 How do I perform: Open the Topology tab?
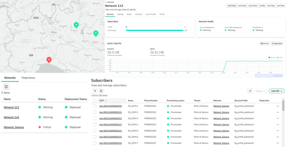[120, 14]
